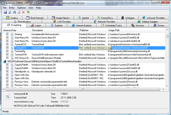Click the large file icon in the details pane
The image size is (171, 115).
click(7, 96)
